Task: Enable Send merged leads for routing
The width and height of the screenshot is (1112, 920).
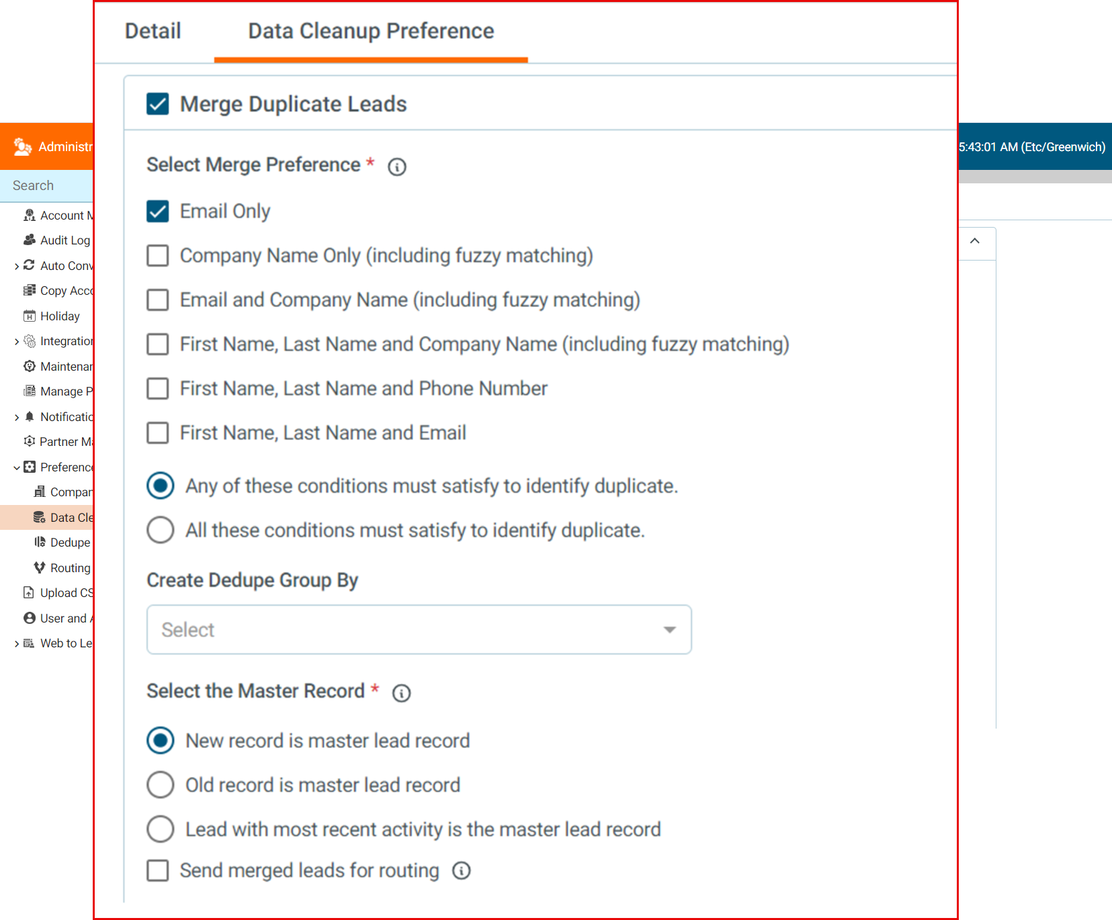Action: (x=158, y=870)
